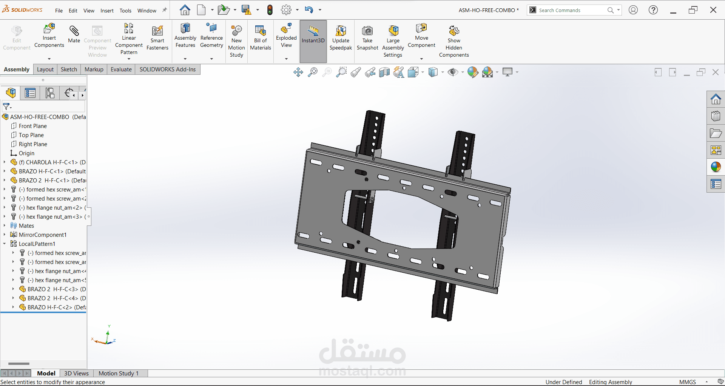Open the Insert menu
This screenshot has width=725, height=386.
[107, 11]
